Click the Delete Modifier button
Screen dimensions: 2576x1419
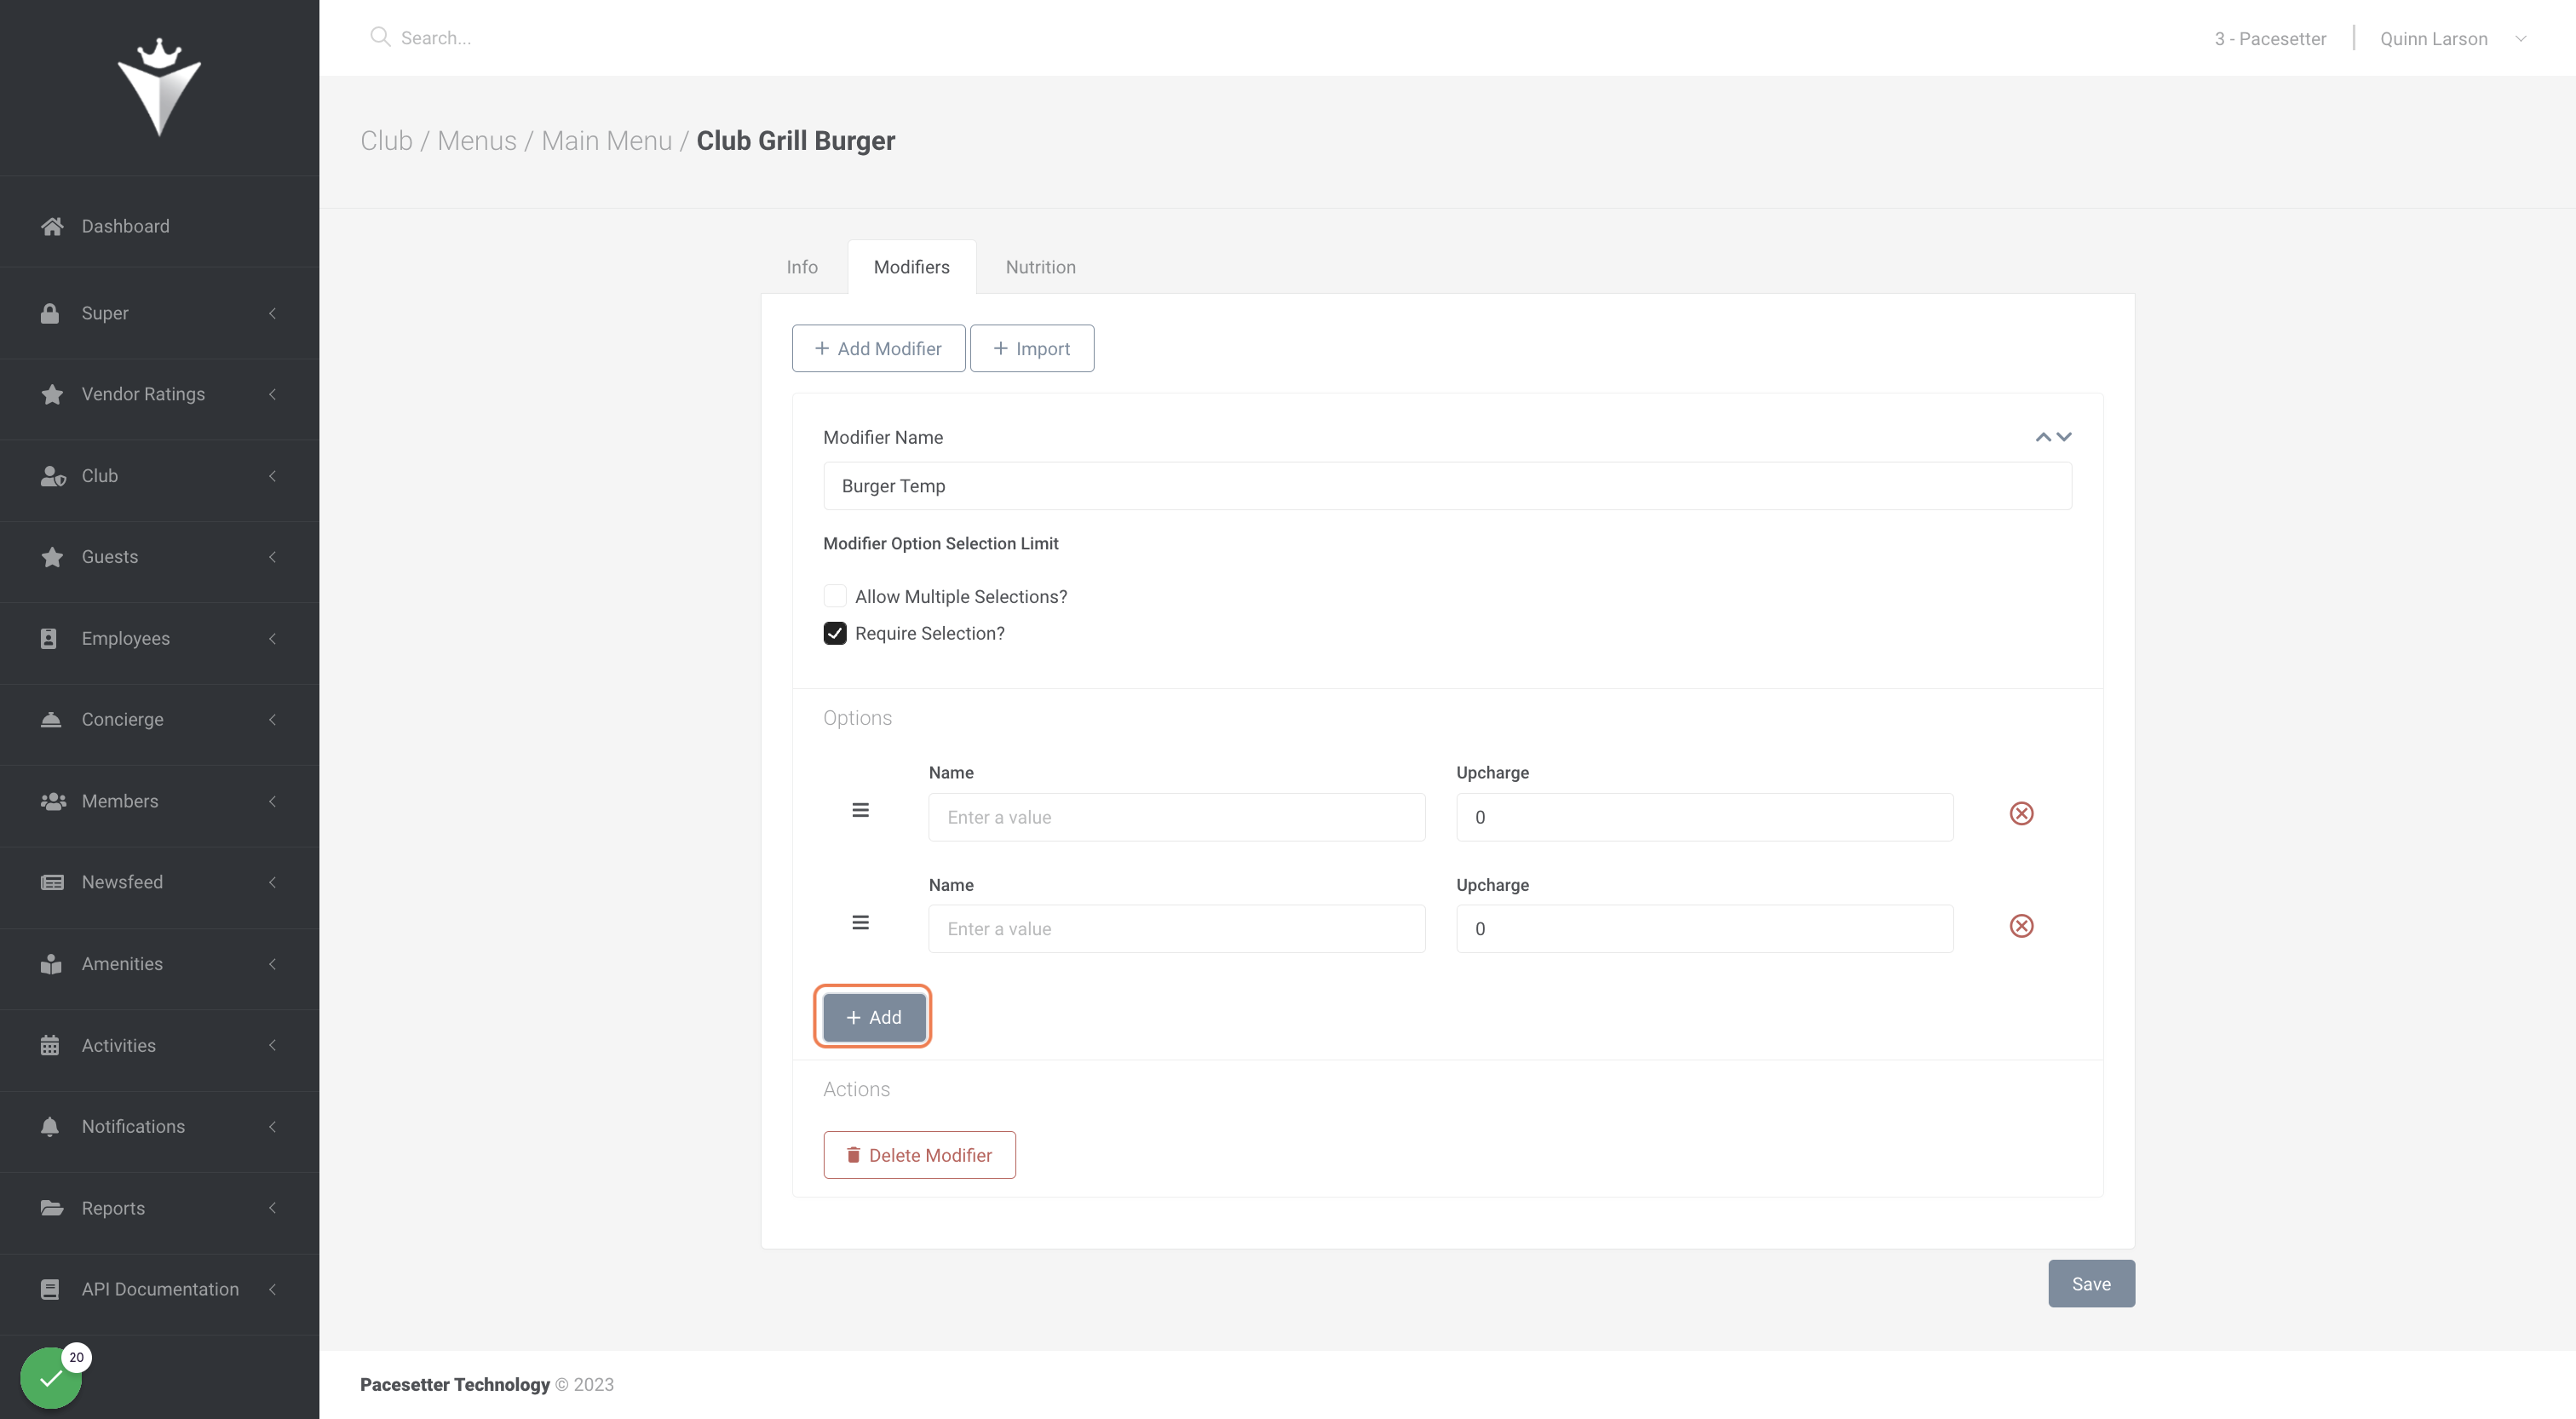[x=920, y=1155]
